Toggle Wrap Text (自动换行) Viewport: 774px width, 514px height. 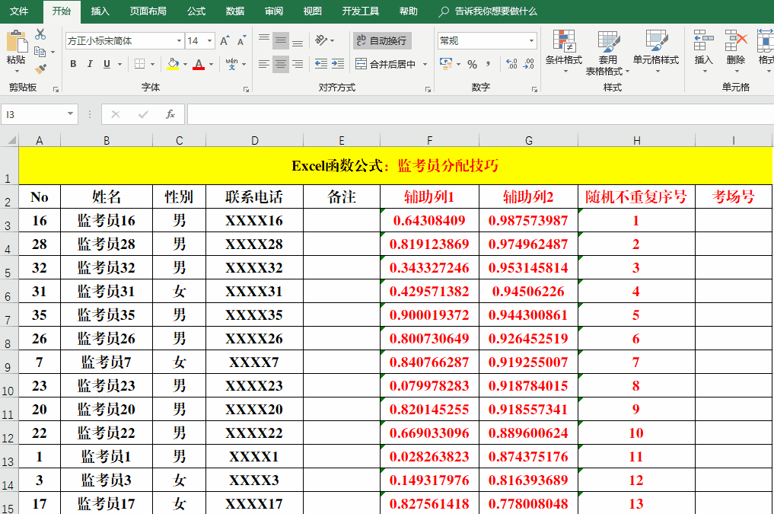(x=382, y=40)
